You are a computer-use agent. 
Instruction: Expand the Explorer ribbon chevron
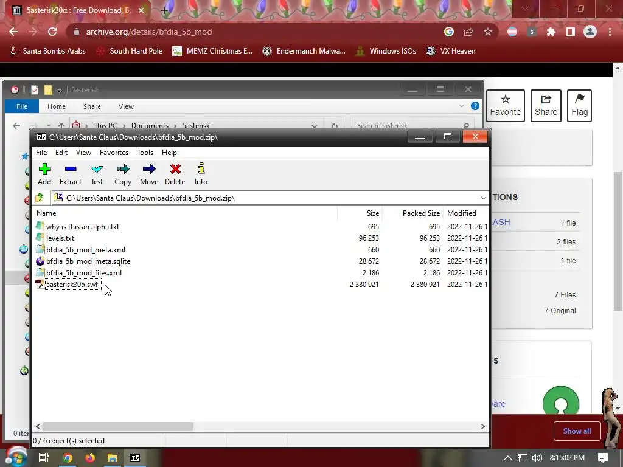pyautogui.click(x=462, y=106)
